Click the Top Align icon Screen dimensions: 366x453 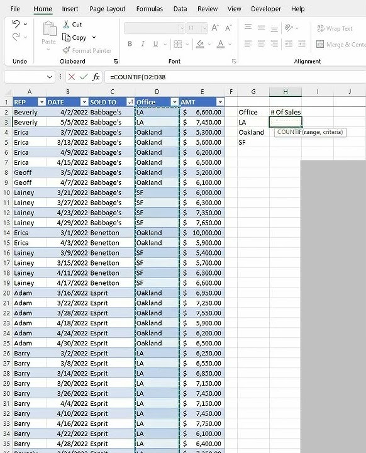tap(248, 28)
